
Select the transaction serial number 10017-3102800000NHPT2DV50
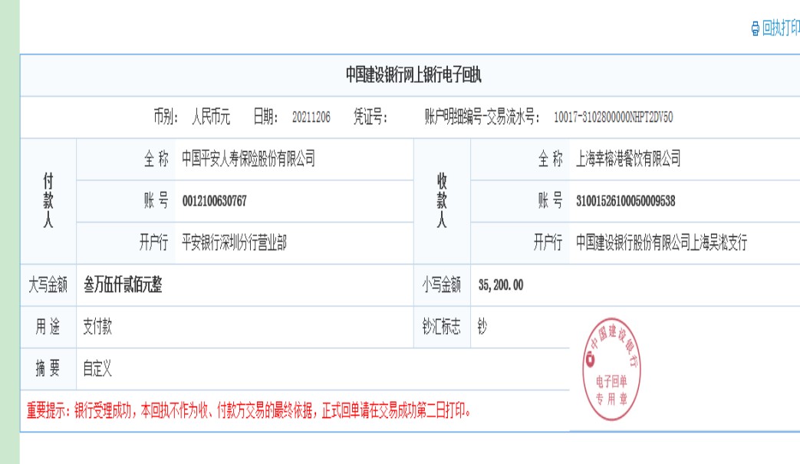(613, 117)
